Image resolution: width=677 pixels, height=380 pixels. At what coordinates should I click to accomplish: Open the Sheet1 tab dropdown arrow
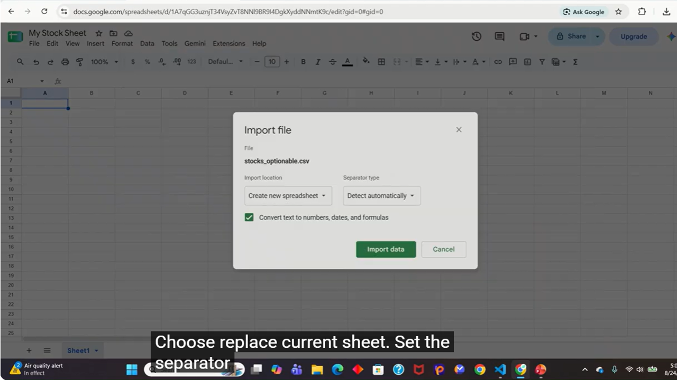pos(96,351)
